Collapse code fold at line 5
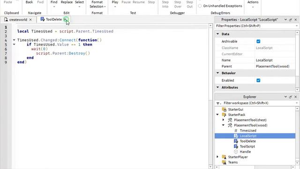 (14, 45)
